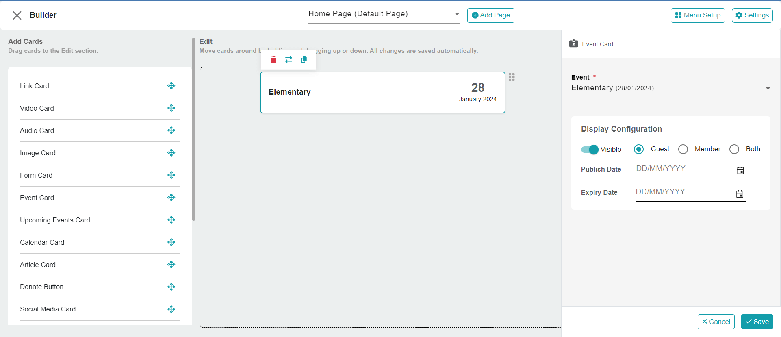Click move icon for Image Card
Image resolution: width=781 pixels, height=337 pixels.
(171, 153)
